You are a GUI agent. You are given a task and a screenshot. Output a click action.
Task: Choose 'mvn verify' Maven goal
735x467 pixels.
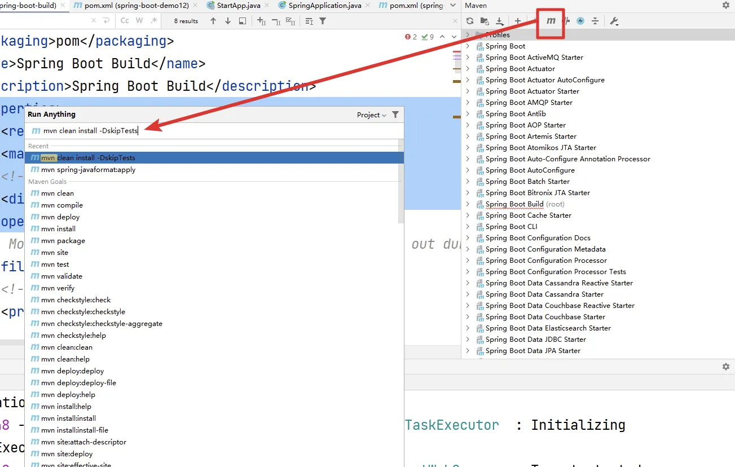tap(212, 288)
